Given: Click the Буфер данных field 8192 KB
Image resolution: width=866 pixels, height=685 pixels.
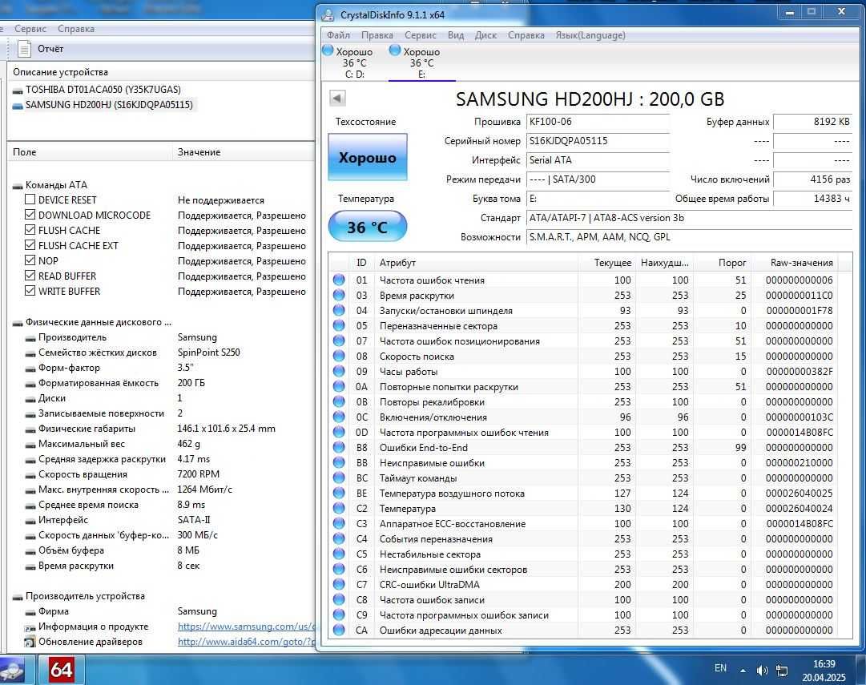Looking at the screenshot, I should coord(812,122).
